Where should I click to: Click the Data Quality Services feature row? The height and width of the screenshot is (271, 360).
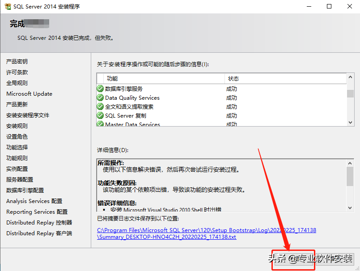point(221,97)
